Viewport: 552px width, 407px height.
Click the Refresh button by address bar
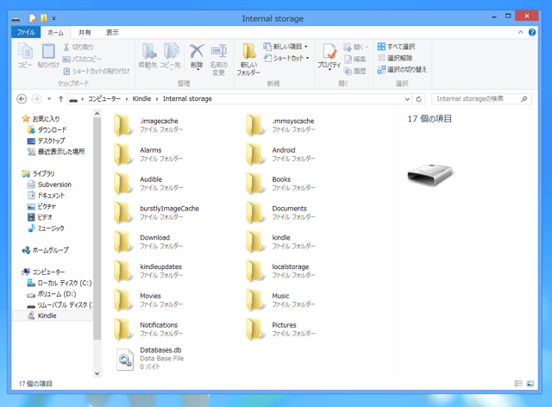(x=418, y=99)
